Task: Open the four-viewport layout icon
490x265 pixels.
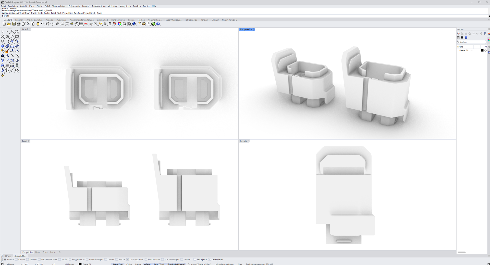Action: pyautogui.click(x=81, y=24)
